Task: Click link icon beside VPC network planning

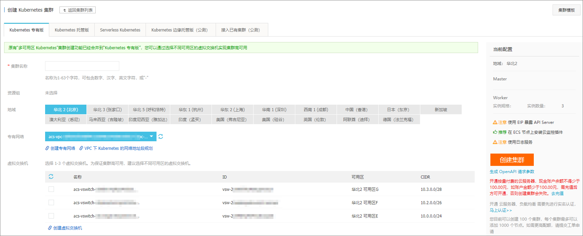Action: pos(81,148)
